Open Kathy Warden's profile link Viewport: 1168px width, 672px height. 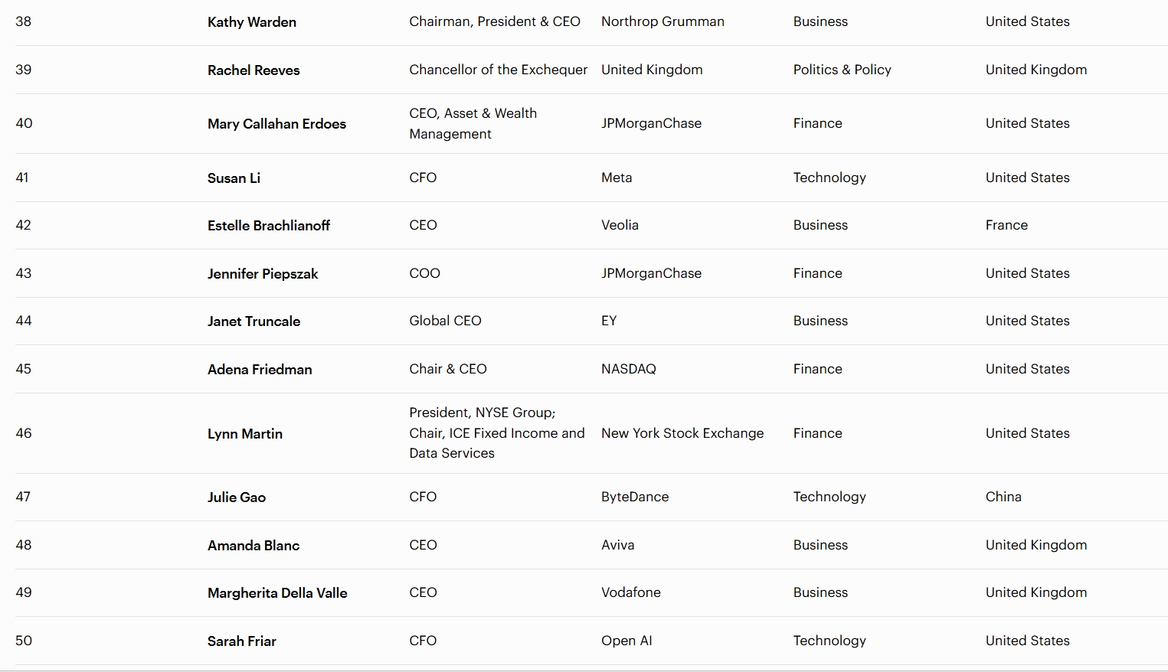click(251, 22)
